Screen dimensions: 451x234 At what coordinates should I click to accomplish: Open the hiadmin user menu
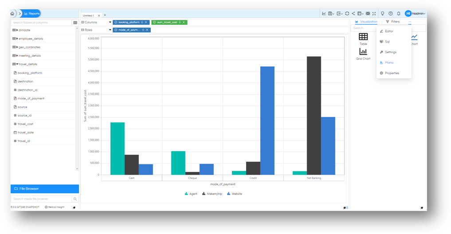coord(415,13)
